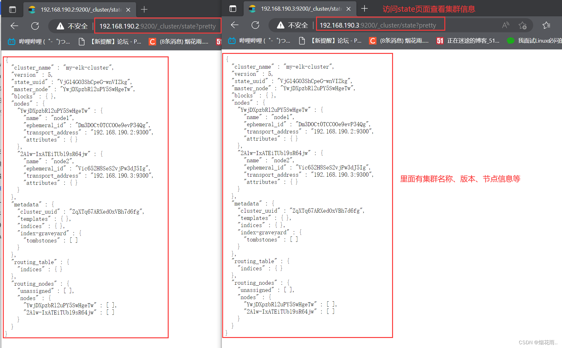Screen dimensions: 562x348
Task: Open tab actions menu in right browser window
Action: 233,9
